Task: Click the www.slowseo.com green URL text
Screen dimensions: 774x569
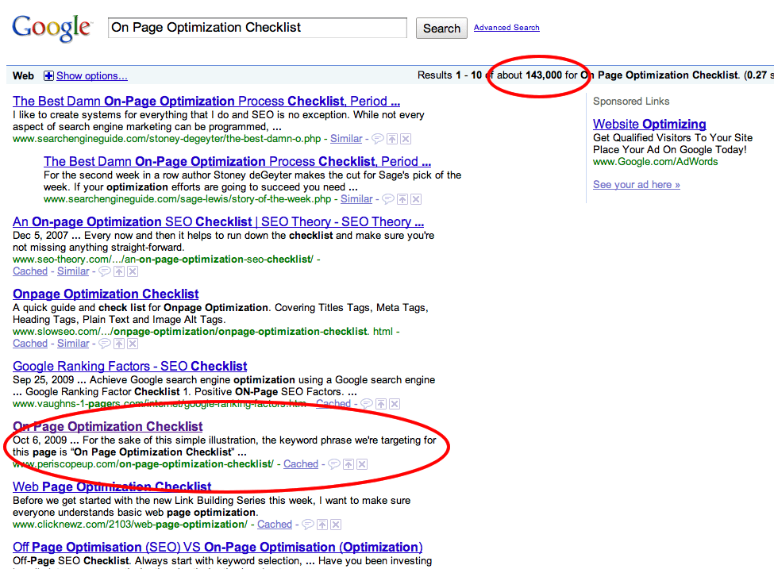Action: point(203,332)
